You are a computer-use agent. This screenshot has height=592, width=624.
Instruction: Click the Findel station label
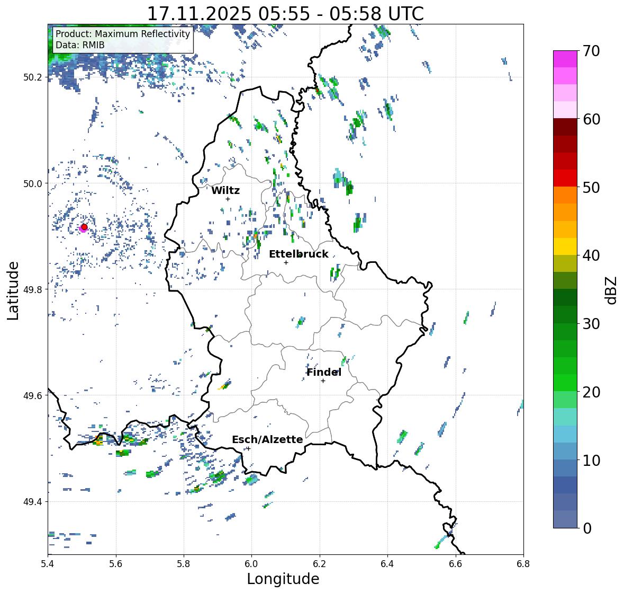(323, 372)
